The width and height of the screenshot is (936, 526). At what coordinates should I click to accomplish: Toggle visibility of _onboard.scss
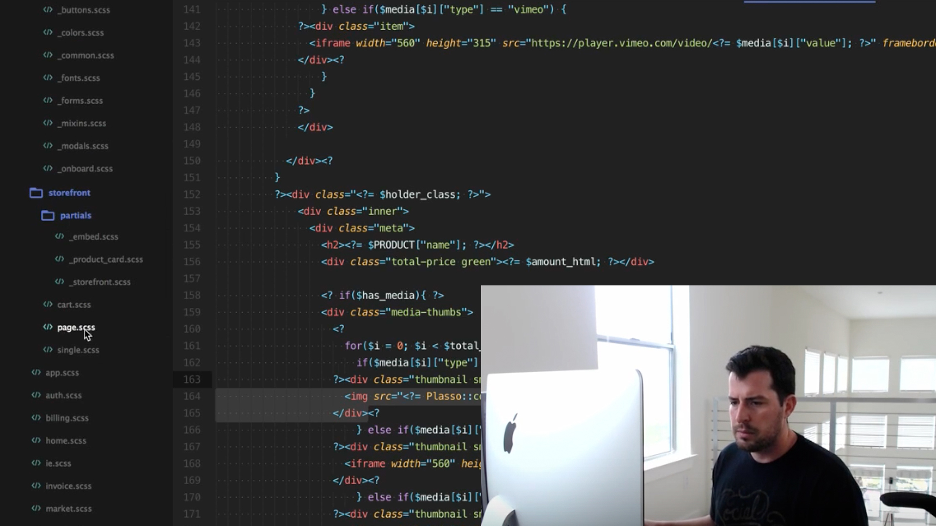pos(85,168)
